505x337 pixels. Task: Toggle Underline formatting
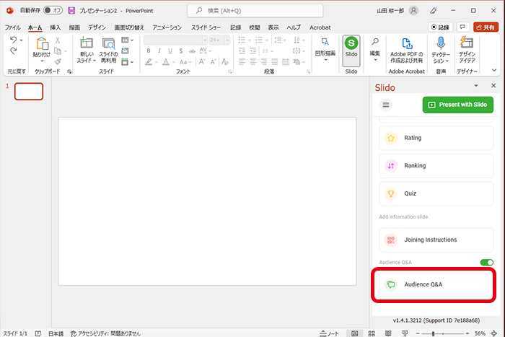coord(170,51)
